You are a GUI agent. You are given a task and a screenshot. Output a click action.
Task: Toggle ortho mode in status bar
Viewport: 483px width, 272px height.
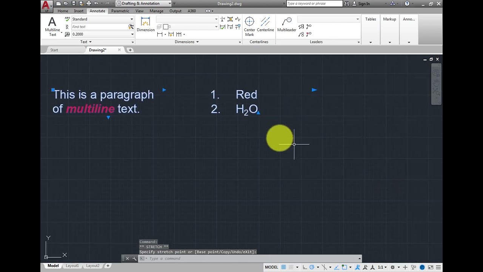(305, 267)
